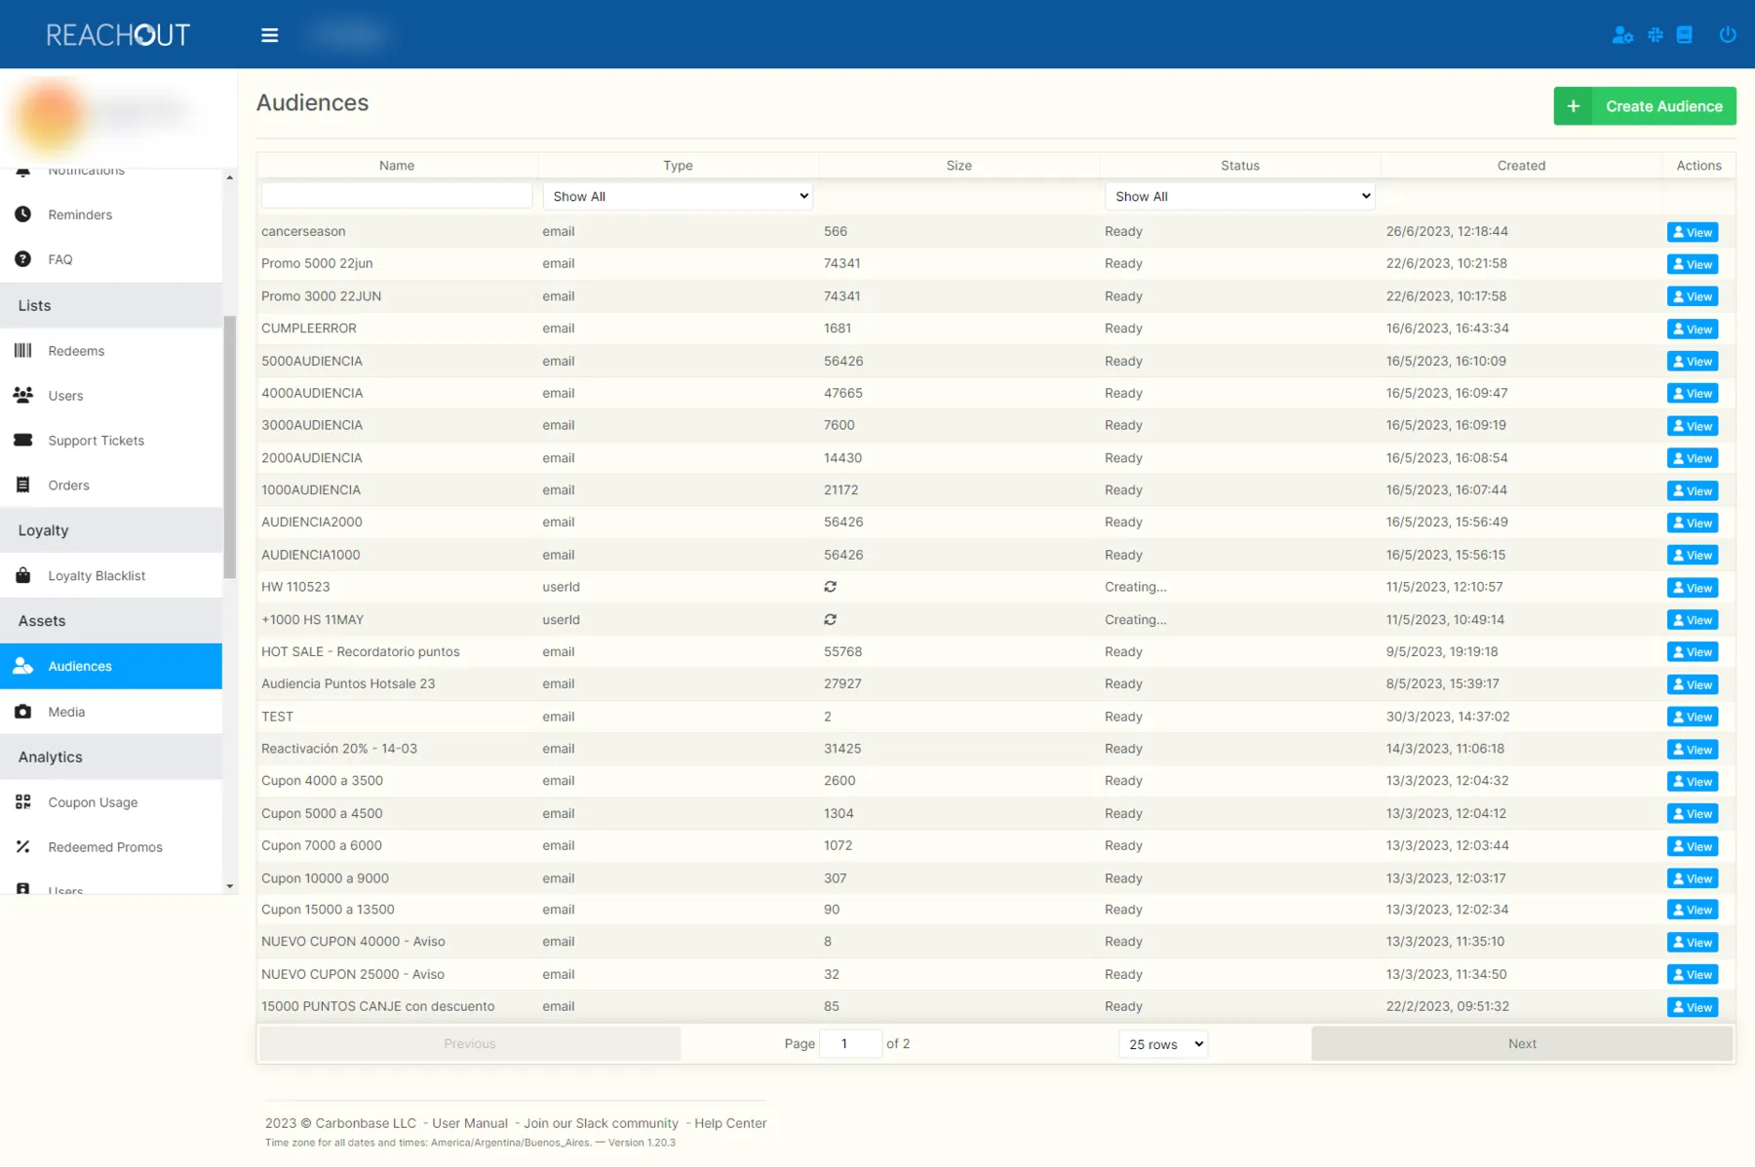The width and height of the screenshot is (1755, 1167).
Task: Click the sidebar scrollbar thumb
Action: 230,447
